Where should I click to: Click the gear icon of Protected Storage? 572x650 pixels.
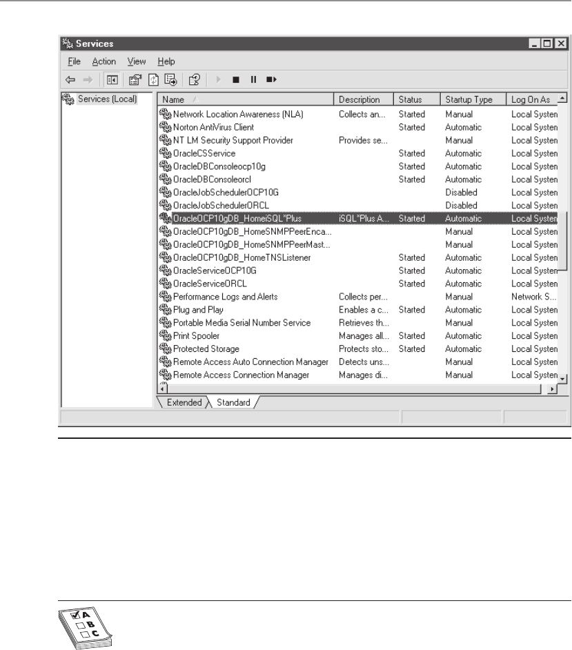tap(166, 349)
